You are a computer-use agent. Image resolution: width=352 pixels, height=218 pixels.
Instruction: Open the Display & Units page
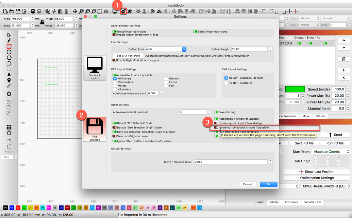point(95,68)
